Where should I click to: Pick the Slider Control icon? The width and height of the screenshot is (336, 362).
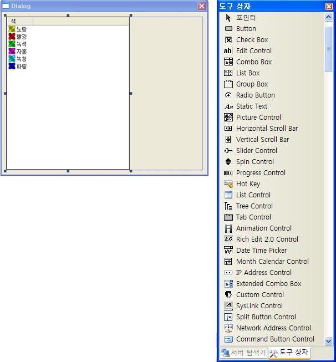(x=228, y=151)
